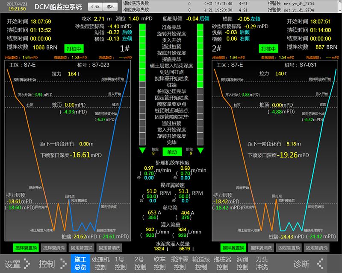The width and height of the screenshot is (342, 273).
Task: Switch to the 处理机控制 tab
Action: [101, 263]
